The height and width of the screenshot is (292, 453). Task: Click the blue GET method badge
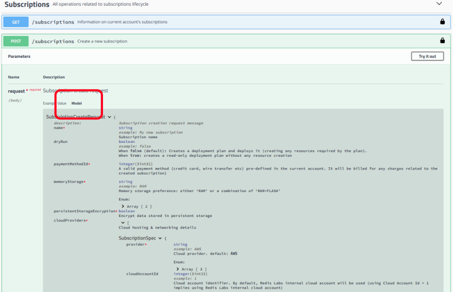(15, 22)
